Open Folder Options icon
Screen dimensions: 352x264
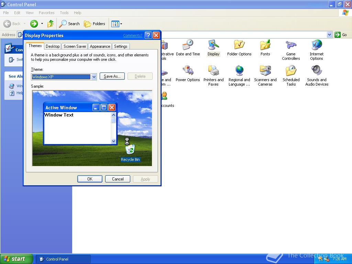pyautogui.click(x=239, y=47)
